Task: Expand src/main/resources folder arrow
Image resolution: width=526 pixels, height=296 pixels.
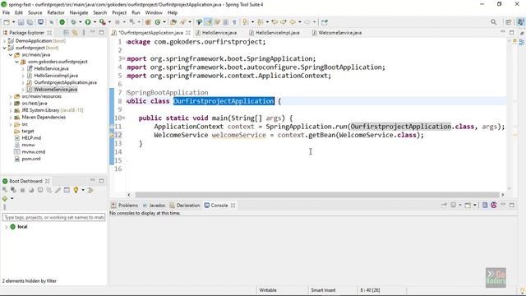Action: (11, 96)
